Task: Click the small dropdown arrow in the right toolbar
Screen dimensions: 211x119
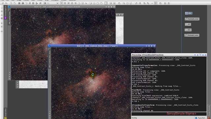Action: 152,3
